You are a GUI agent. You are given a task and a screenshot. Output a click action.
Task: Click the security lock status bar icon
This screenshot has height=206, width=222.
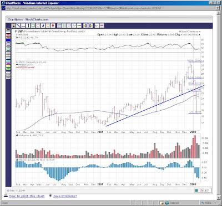point(162,203)
